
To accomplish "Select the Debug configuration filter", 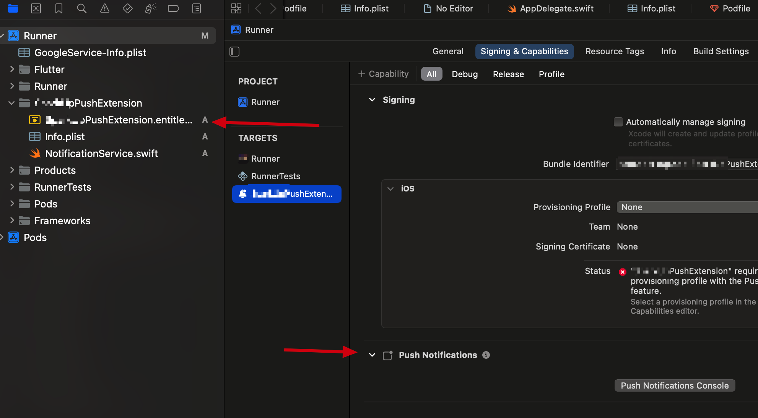I will point(465,74).
